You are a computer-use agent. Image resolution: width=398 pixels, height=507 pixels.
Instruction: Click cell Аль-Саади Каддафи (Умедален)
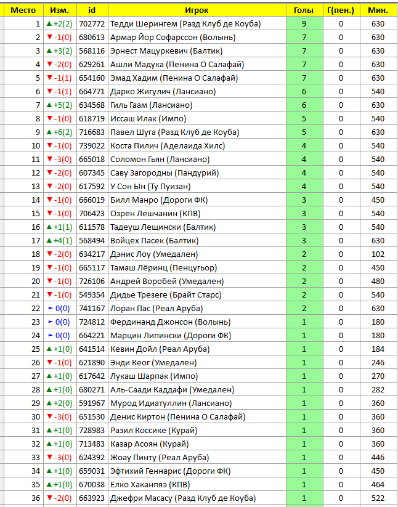coord(197,391)
